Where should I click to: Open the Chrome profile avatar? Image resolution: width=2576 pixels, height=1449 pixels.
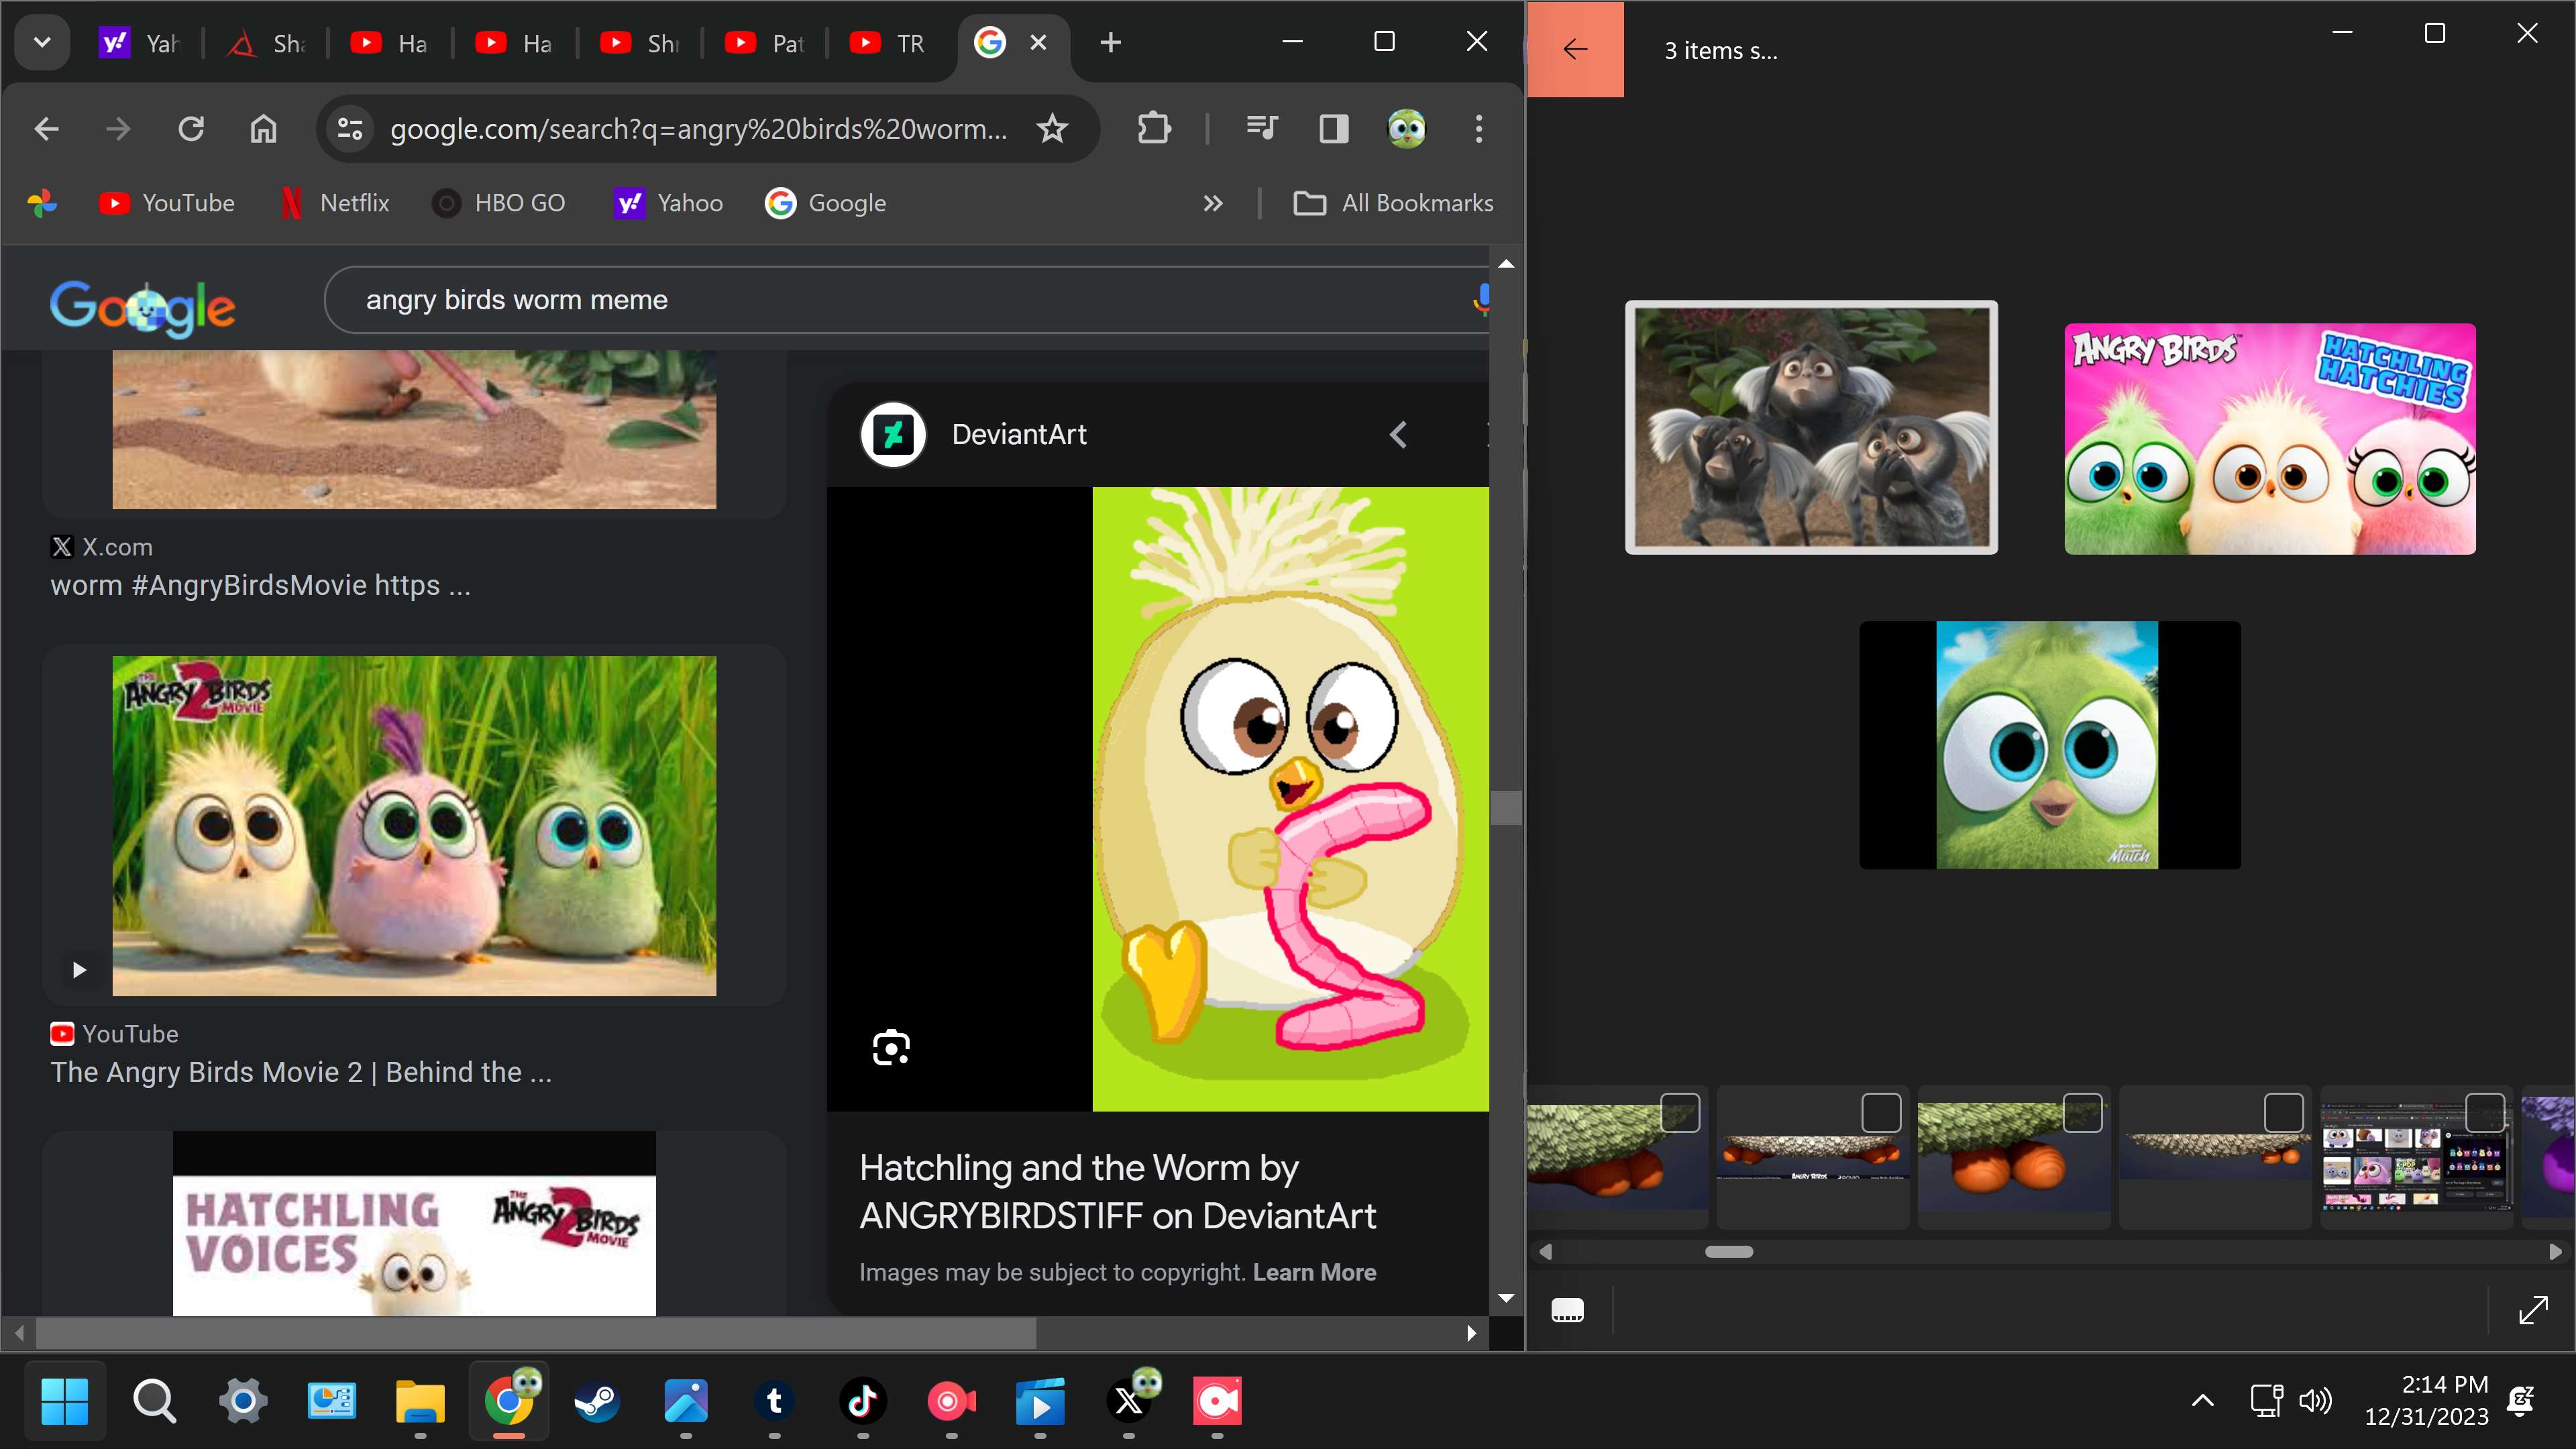coord(1406,129)
